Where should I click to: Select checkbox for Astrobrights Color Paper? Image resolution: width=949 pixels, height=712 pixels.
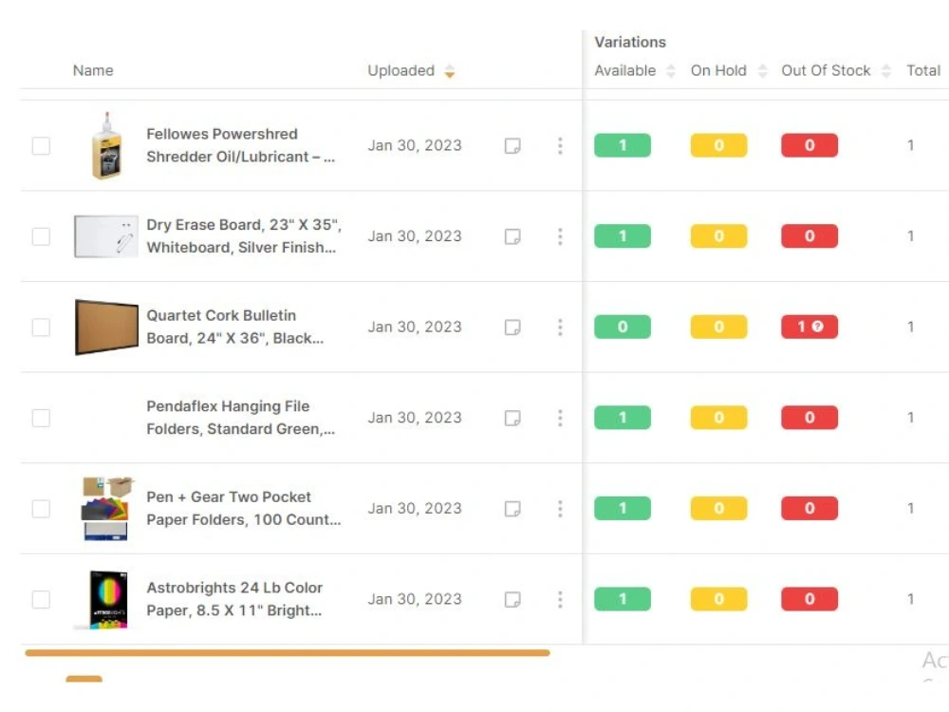(41, 600)
